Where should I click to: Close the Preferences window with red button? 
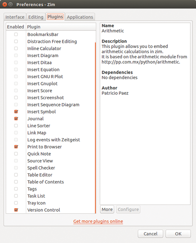pyautogui.click(x=4, y=4)
